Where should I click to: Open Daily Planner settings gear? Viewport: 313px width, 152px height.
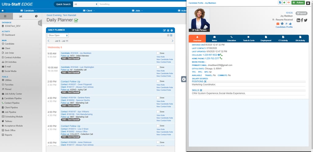pos(172,30)
